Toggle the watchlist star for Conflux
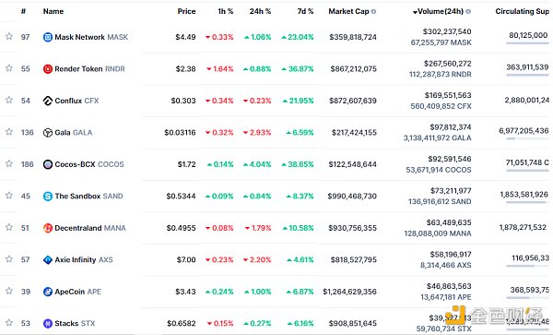 point(9,100)
